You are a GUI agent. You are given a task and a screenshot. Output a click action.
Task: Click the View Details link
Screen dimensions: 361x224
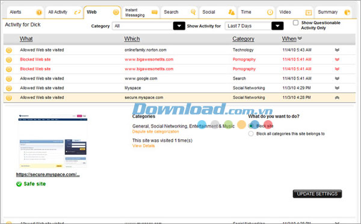point(143,146)
